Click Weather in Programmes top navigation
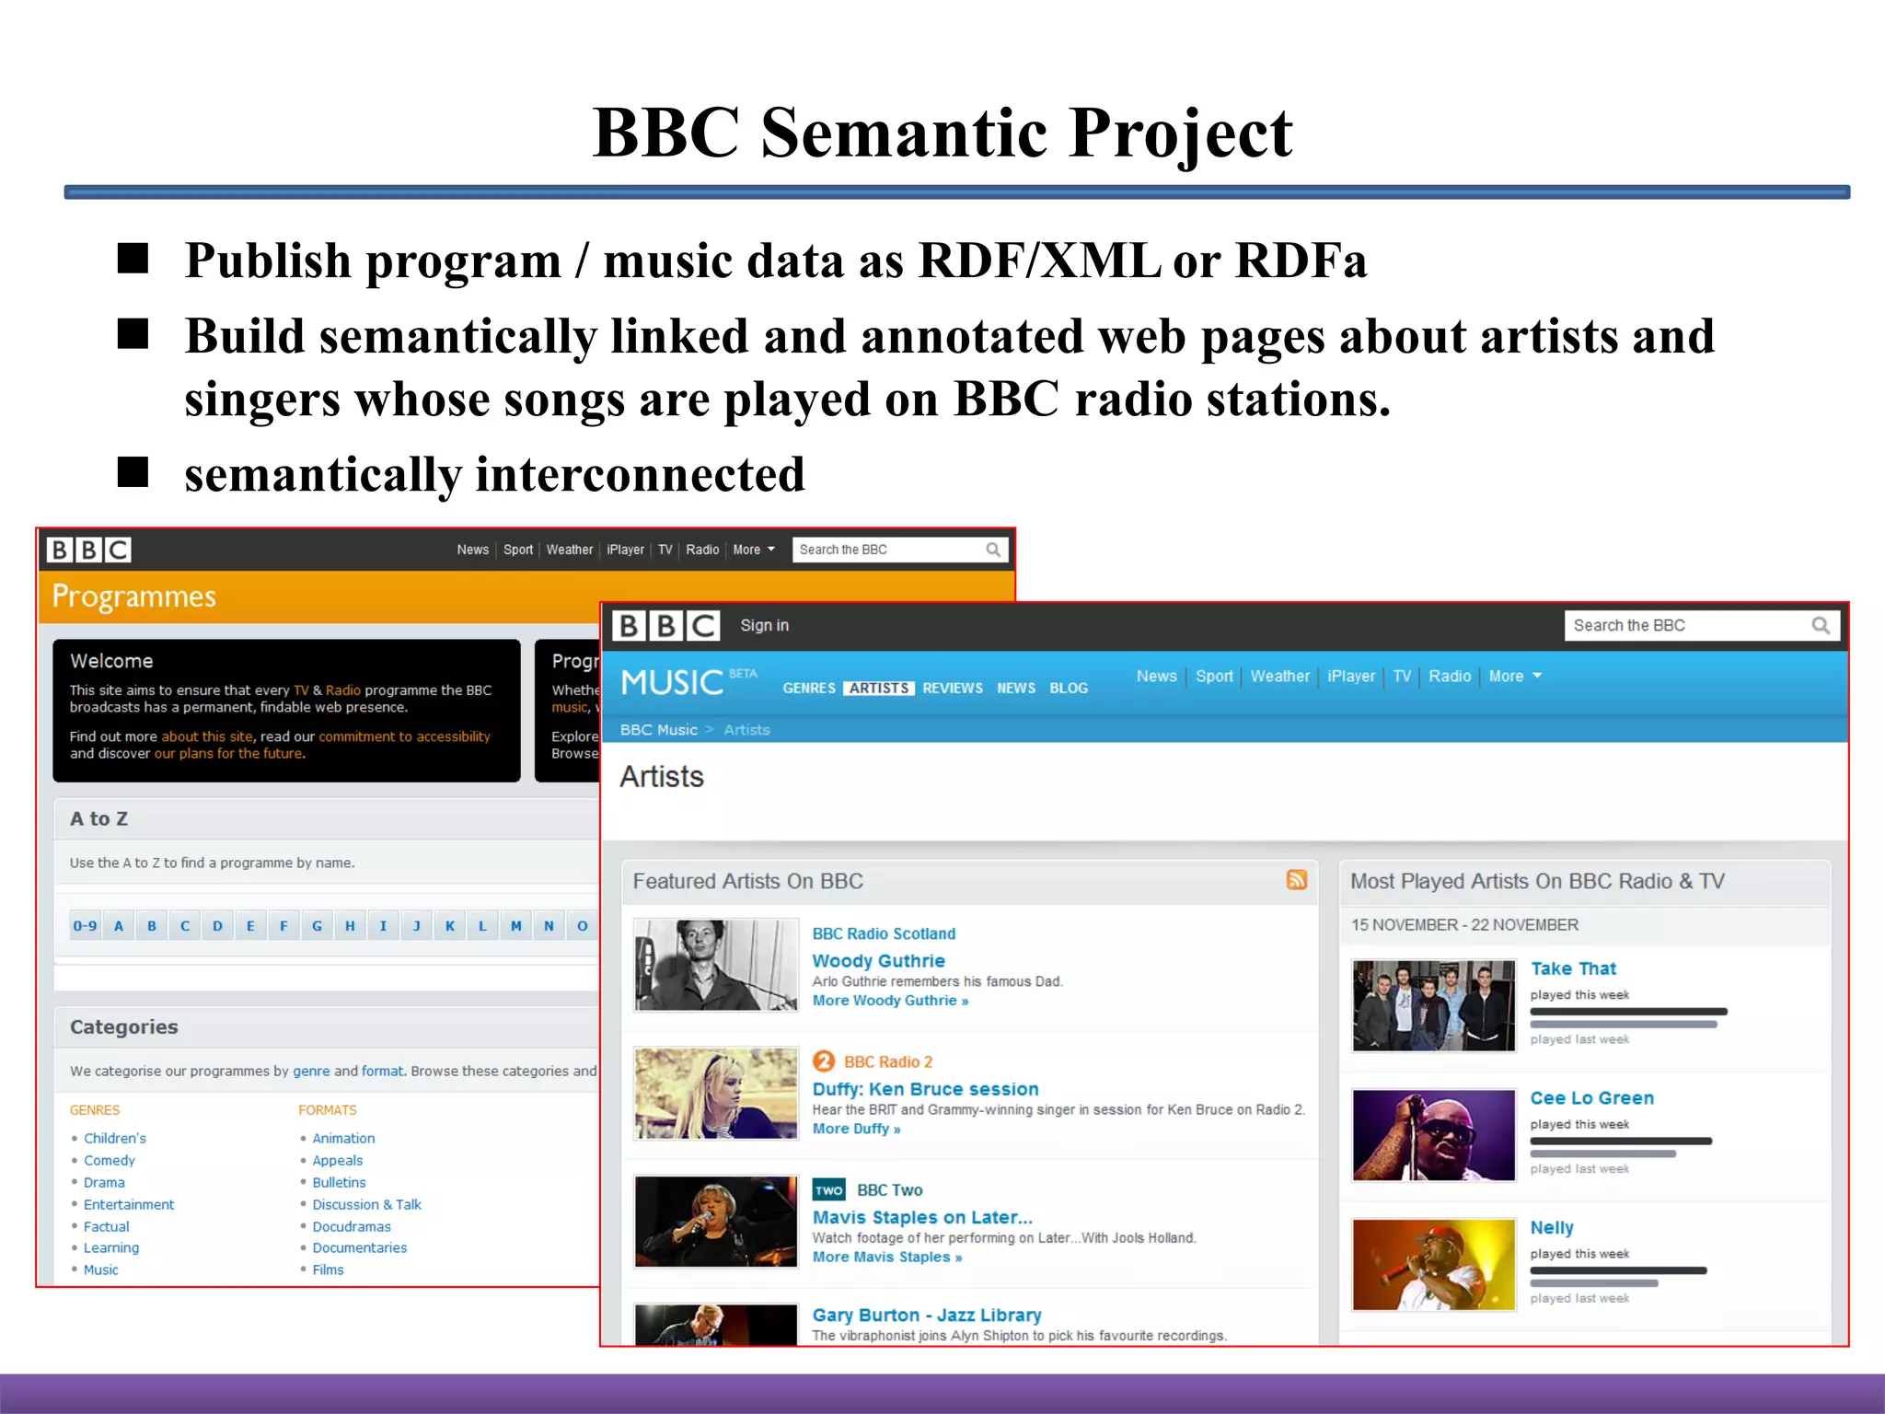This screenshot has height=1414, width=1885. (570, 550)
